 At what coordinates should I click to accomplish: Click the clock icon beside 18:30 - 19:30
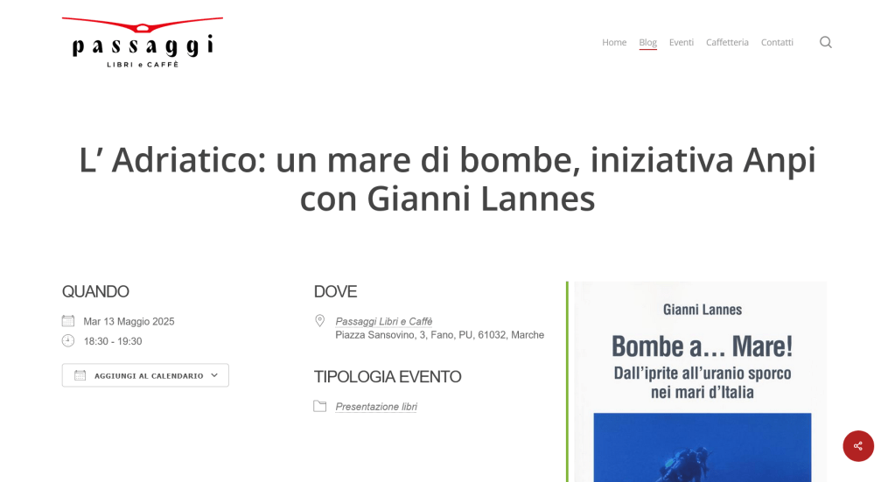pos(68,340)
